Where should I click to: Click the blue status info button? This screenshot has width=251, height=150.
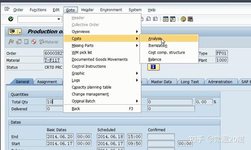(153, 67)
